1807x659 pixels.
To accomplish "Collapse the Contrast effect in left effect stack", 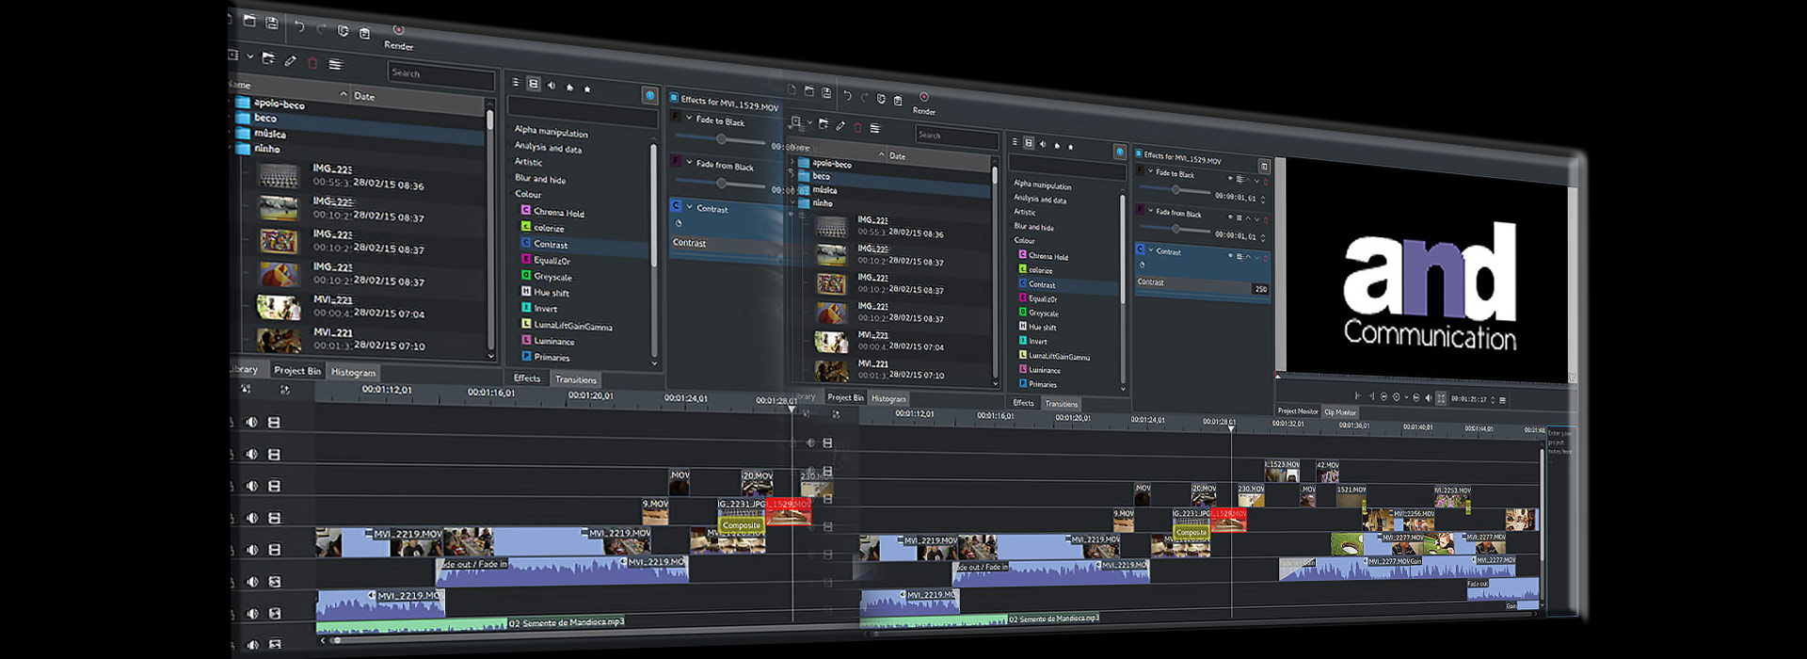I will (x=689, y=207).
